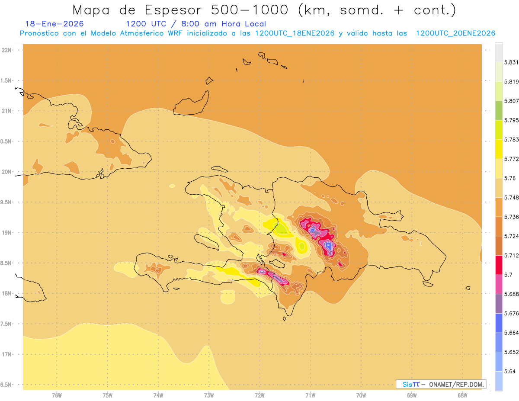Click the legend value 5.76

point(510,178)
